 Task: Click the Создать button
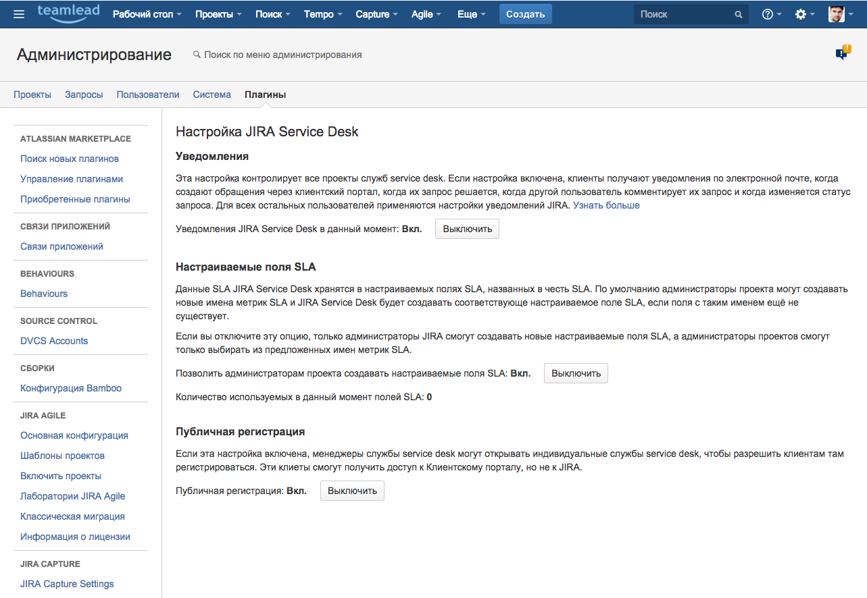(x=525, y=13)
